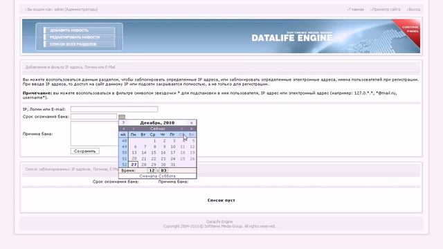Focus the Срок окончания бана date field
Image resolution: width=443 pixels, height=249 pixels.
pyautogui.click(x=94, y=116)
